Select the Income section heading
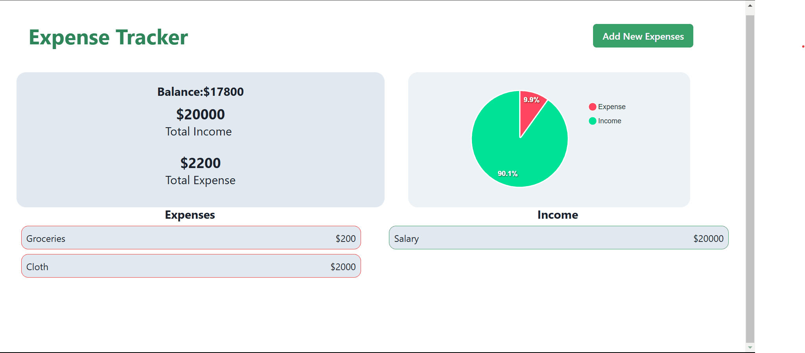Image resolution: width=805 pixels, height=353 pixels. coord(558,215)
